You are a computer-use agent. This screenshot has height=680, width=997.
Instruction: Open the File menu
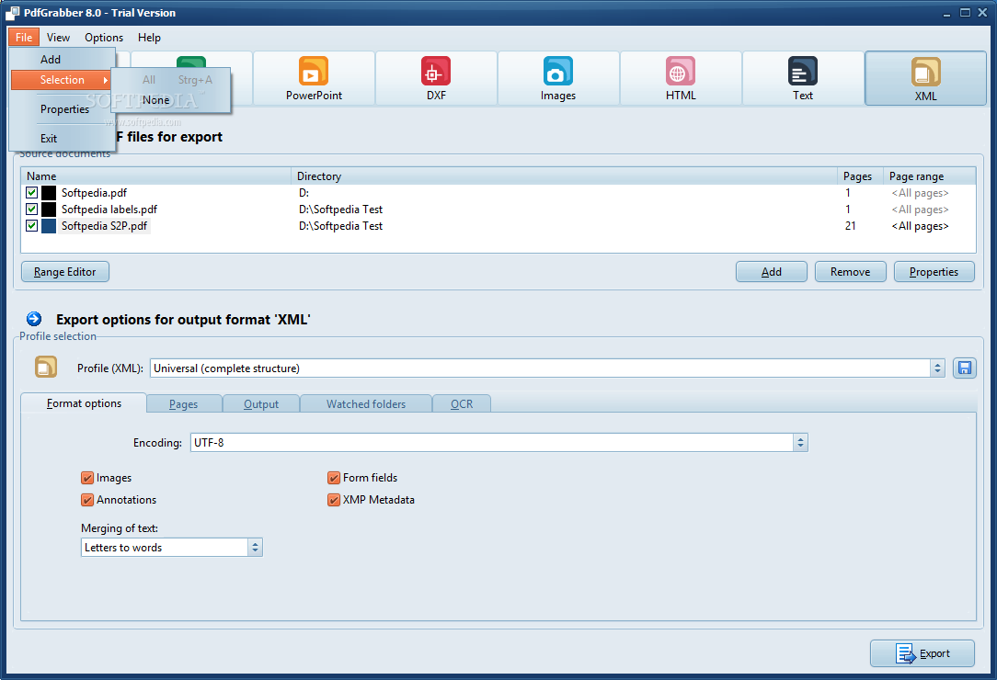24,38
